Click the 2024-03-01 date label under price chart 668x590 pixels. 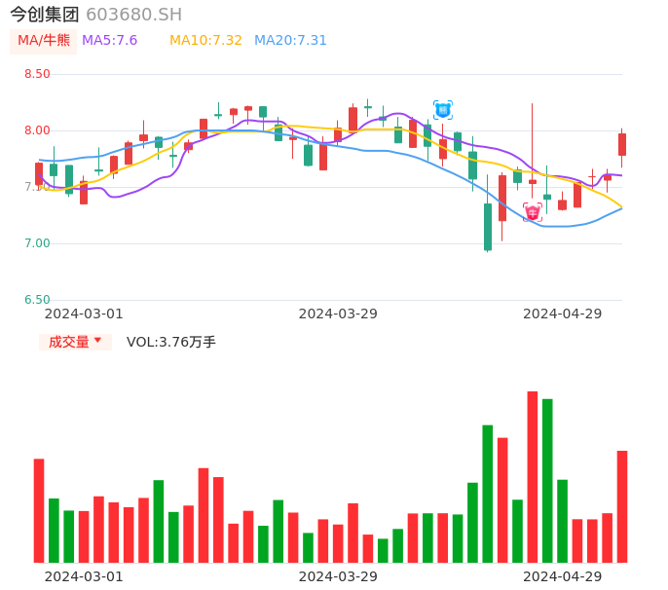[84, 313]
